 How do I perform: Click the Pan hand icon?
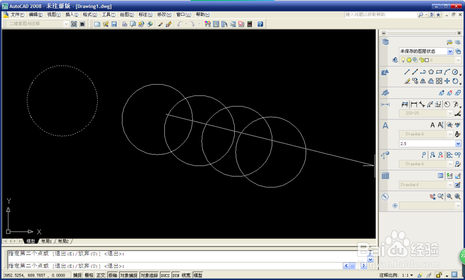(x=432, y=196)
